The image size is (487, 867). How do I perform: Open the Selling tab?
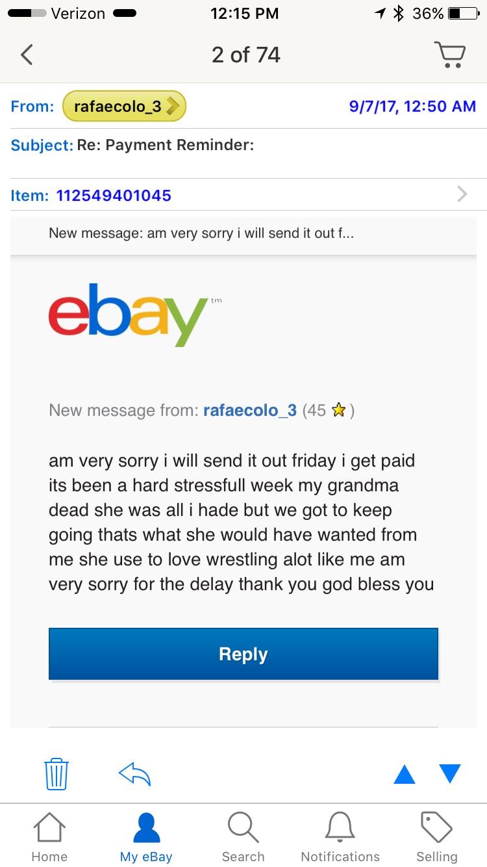tap(436, 837)
